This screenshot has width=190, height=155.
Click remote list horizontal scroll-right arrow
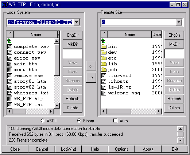tap(159, 111)
